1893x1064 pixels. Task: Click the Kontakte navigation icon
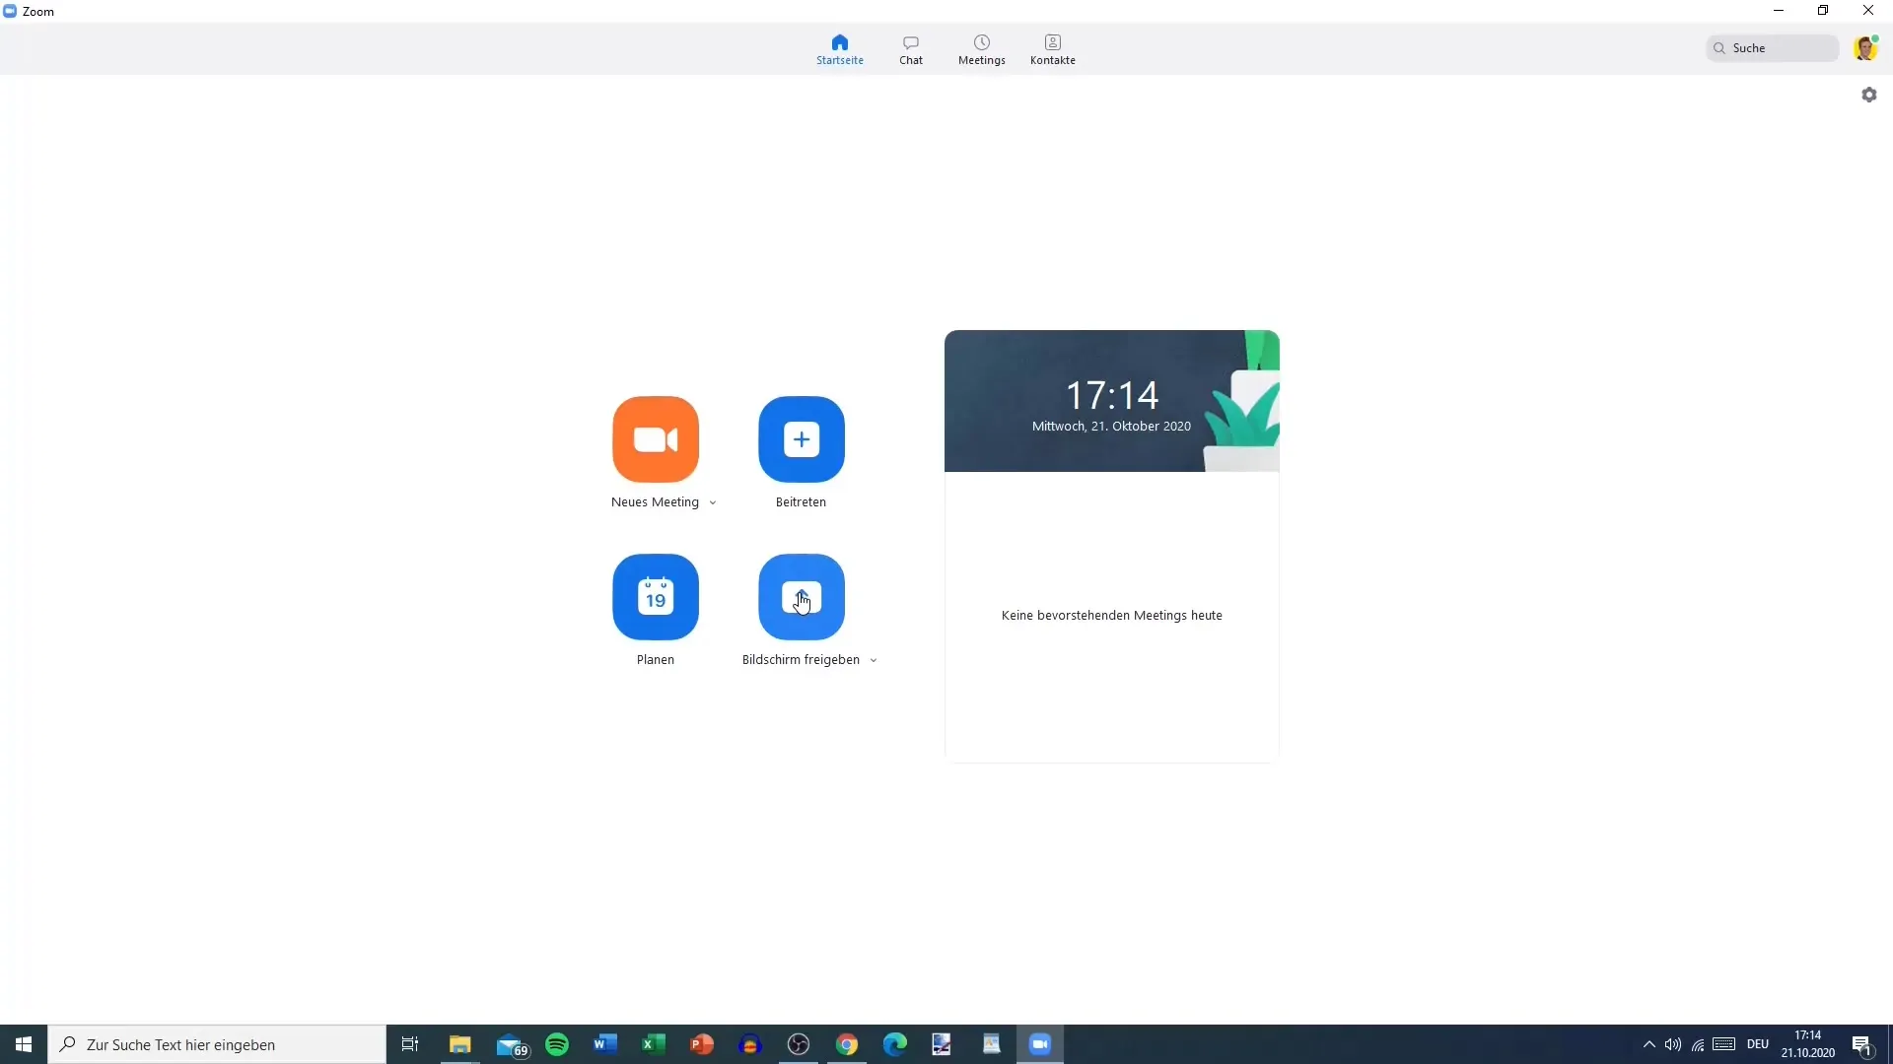pos(1053,49)
